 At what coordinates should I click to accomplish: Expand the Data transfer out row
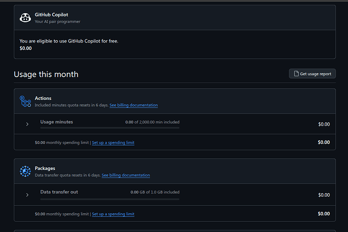pyautogui.click(x=27, y=195)
